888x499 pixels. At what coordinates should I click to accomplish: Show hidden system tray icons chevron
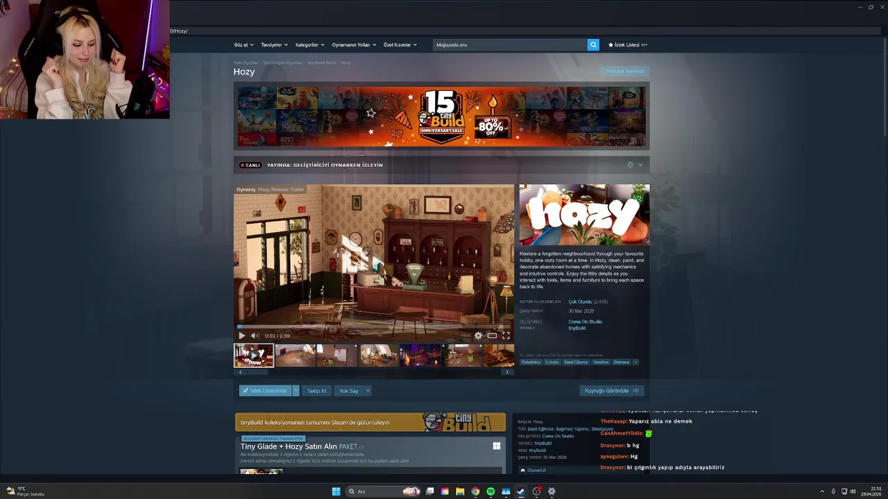click(x=822, y=491)
